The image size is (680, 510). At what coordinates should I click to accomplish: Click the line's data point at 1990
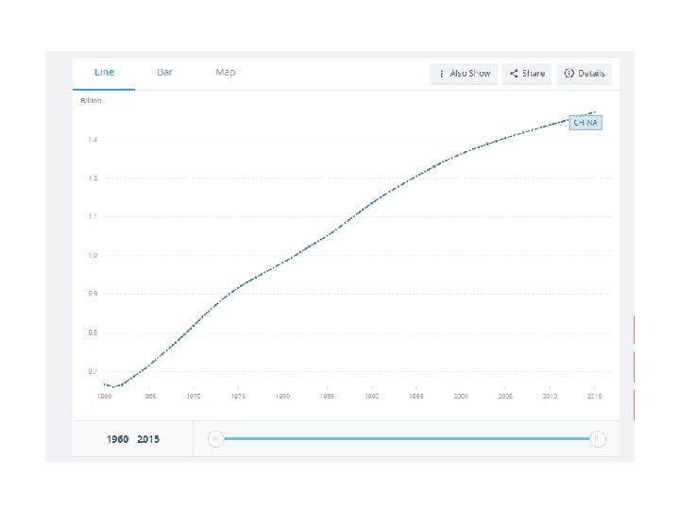(x=372, y=201)
